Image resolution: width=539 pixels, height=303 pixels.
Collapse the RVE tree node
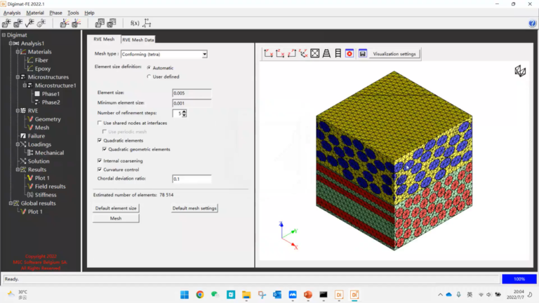[x=18, y=110]
